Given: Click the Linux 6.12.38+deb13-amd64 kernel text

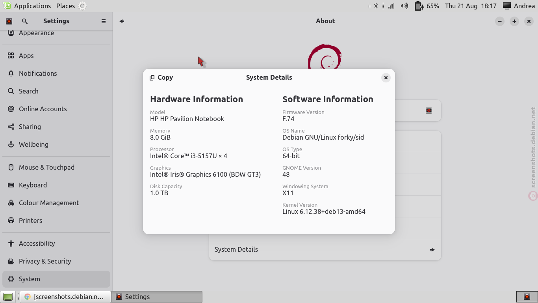Looking at the screenshot, I should (x=324, y=211).
